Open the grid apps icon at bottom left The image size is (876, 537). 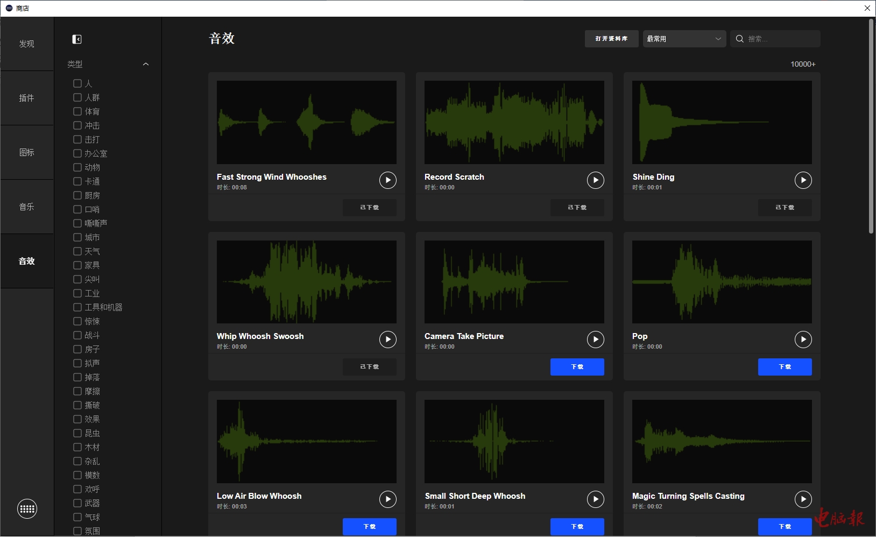pyautogui.click(x=27, y=509)
